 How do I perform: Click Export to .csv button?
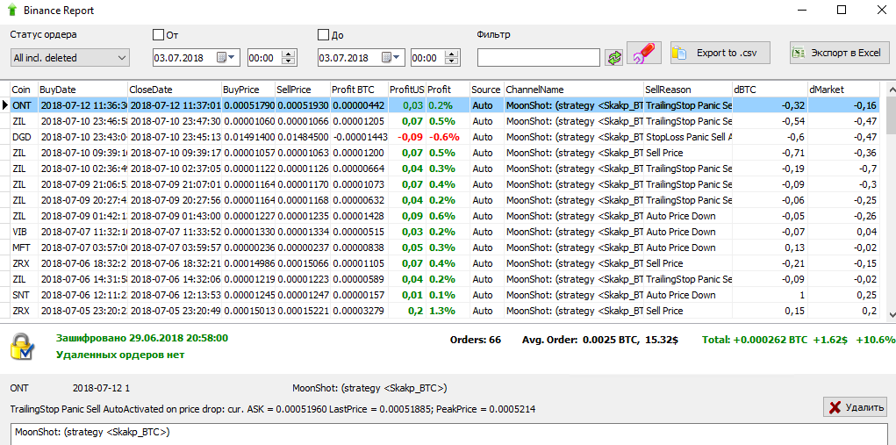click(720, 54)
